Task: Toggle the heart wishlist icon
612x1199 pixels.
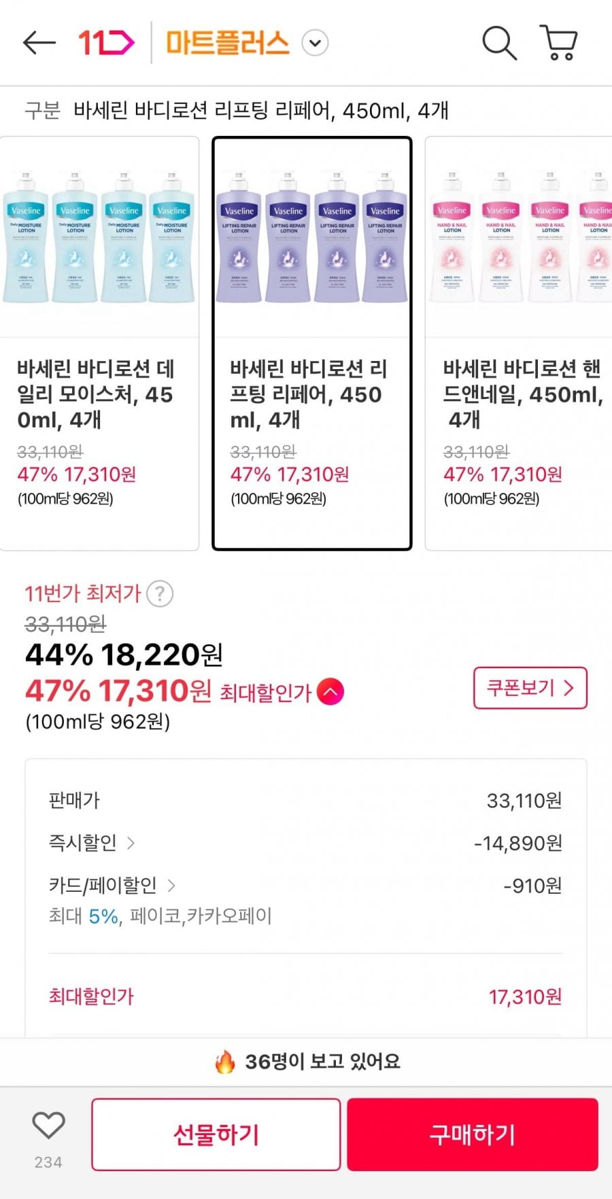Action: coord(48,1126)
